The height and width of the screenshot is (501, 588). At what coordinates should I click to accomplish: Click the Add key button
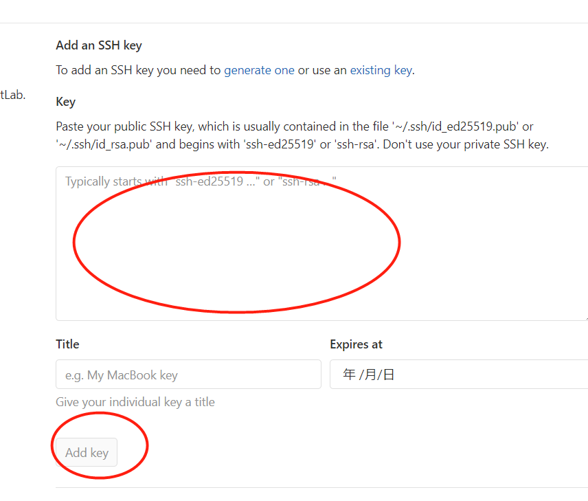pyautogui.click(x=87, y=452)
